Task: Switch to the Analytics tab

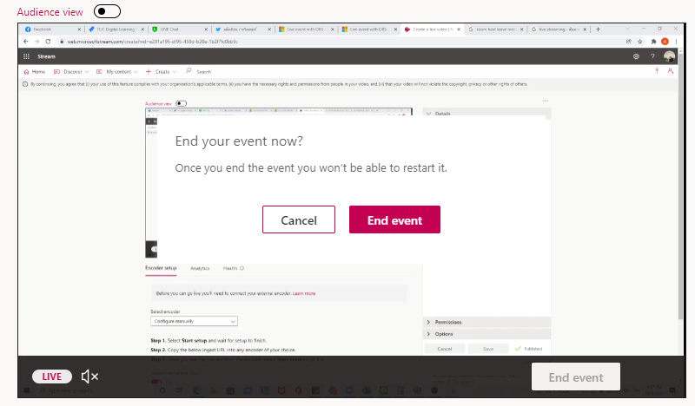Action: point(200,268)
